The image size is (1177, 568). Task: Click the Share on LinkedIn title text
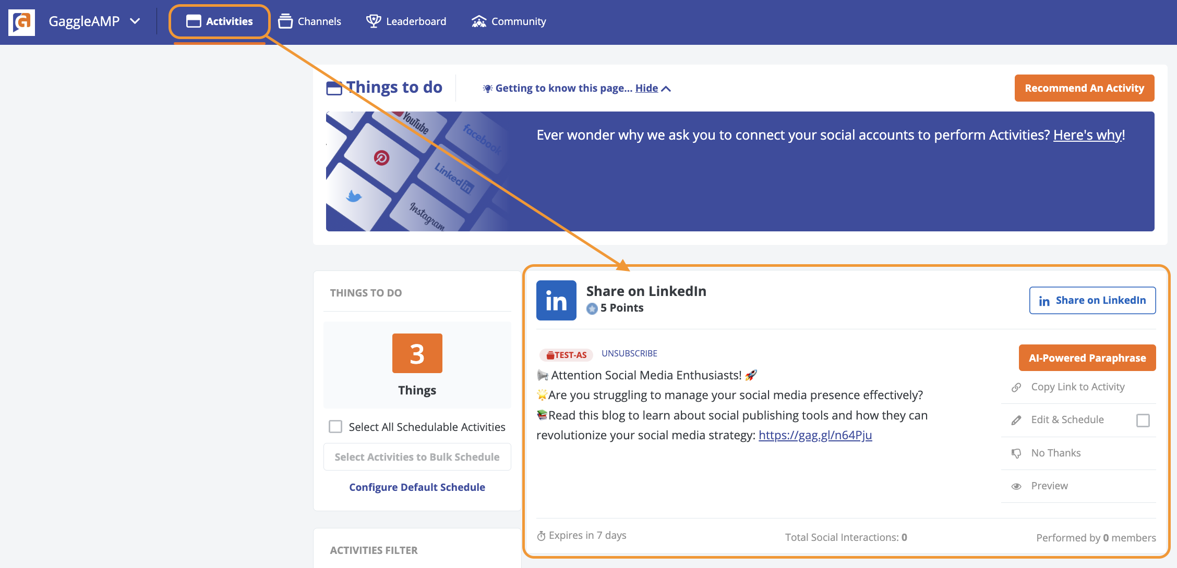646,291
